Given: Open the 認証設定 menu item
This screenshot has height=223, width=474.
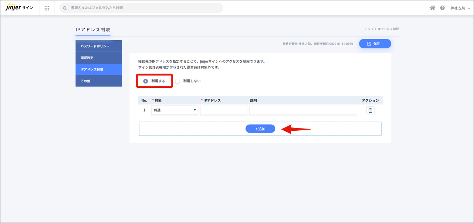Looking at the screenshot, I should pyautogui.click(x=99, y=58).
